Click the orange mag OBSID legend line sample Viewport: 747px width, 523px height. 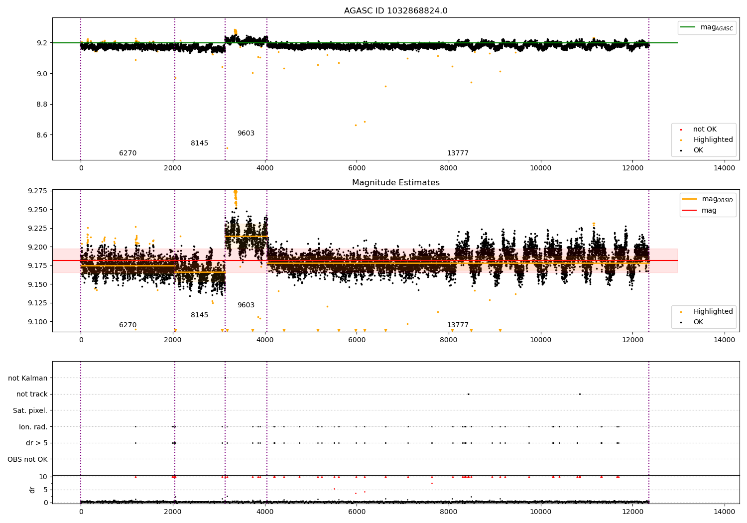point(690,199)
